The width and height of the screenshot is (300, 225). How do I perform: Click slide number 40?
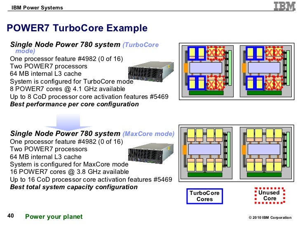(x=11, y=216)
